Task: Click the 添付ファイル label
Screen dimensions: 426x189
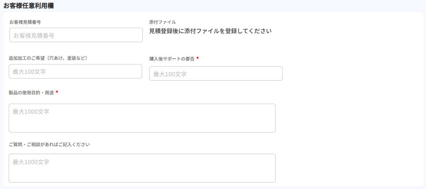Action: tap(162, 22)
